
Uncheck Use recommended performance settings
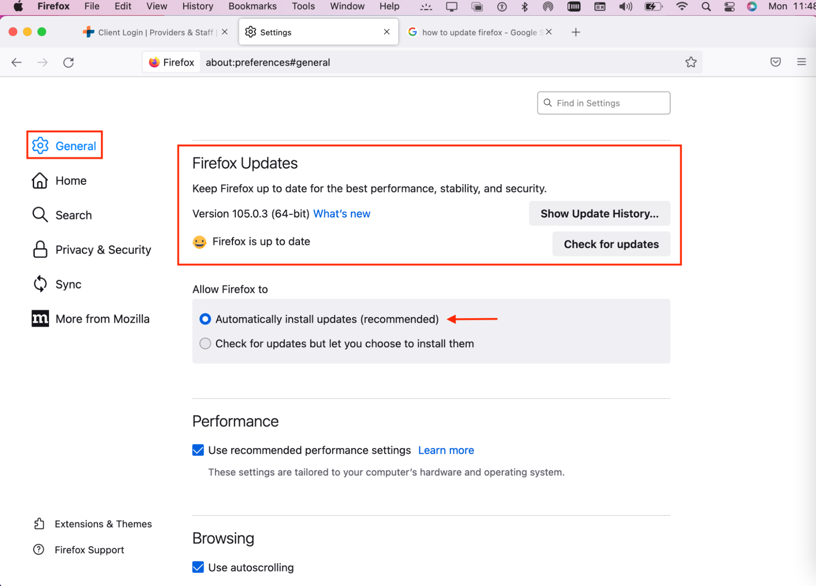(198, 450)
